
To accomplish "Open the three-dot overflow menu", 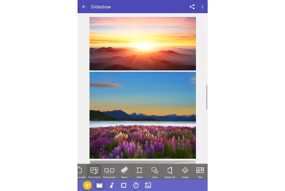I will 202,7.
